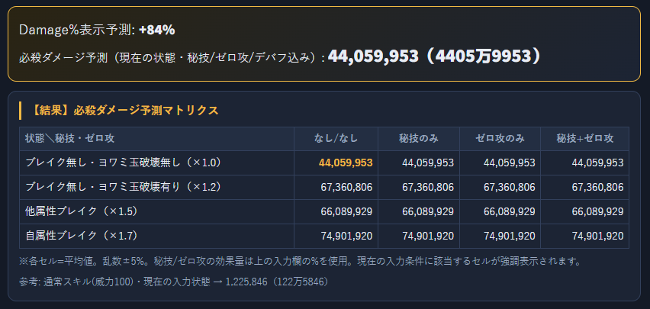Click the large 44,059,953（4405万9953）prediction total
Viewport: 650px width, 309px height.
[x=435, y=56]
